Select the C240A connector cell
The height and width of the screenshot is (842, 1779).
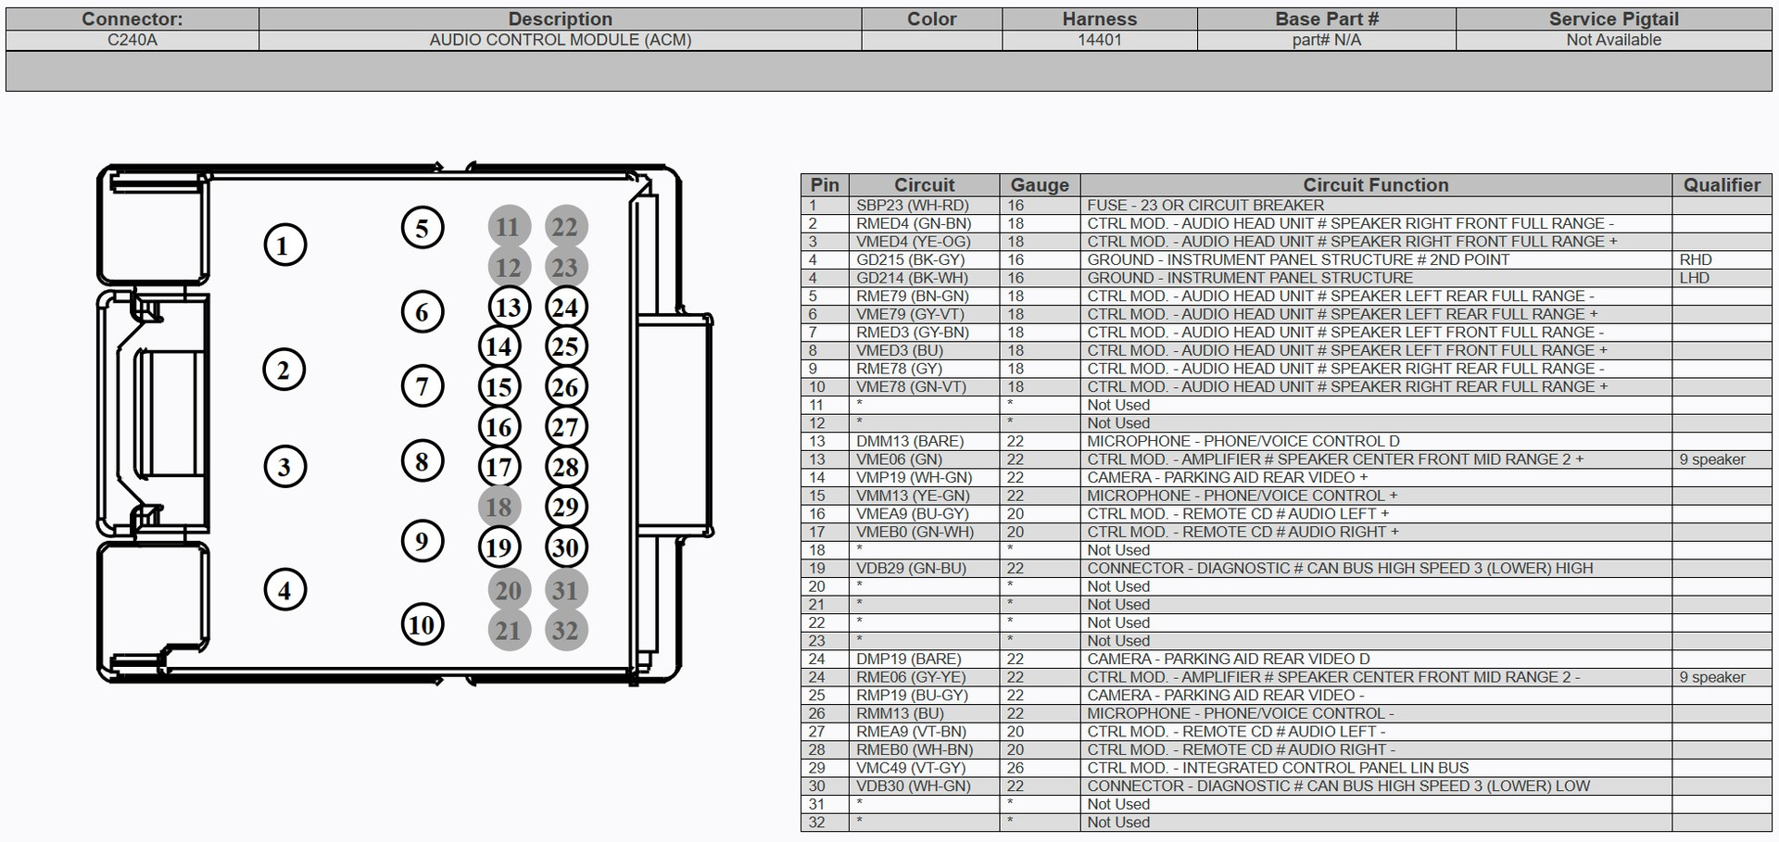click(x=132, y=40)
